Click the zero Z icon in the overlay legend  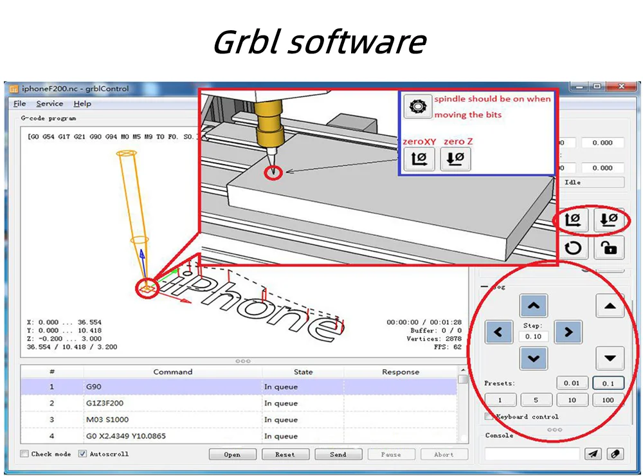tap(455, 158)
